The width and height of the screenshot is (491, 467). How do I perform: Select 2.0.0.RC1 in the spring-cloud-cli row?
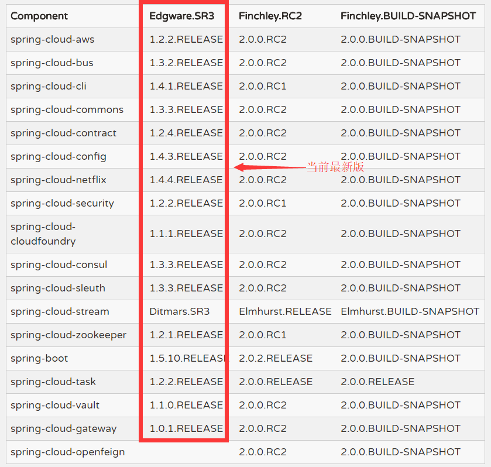[x=263, y=86]
